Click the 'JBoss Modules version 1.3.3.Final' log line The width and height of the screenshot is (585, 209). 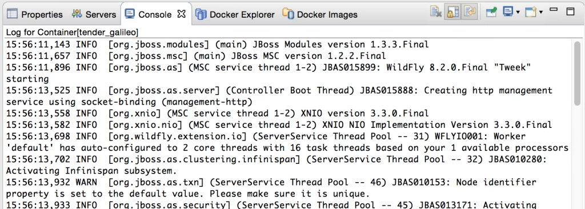coord(218,45)
